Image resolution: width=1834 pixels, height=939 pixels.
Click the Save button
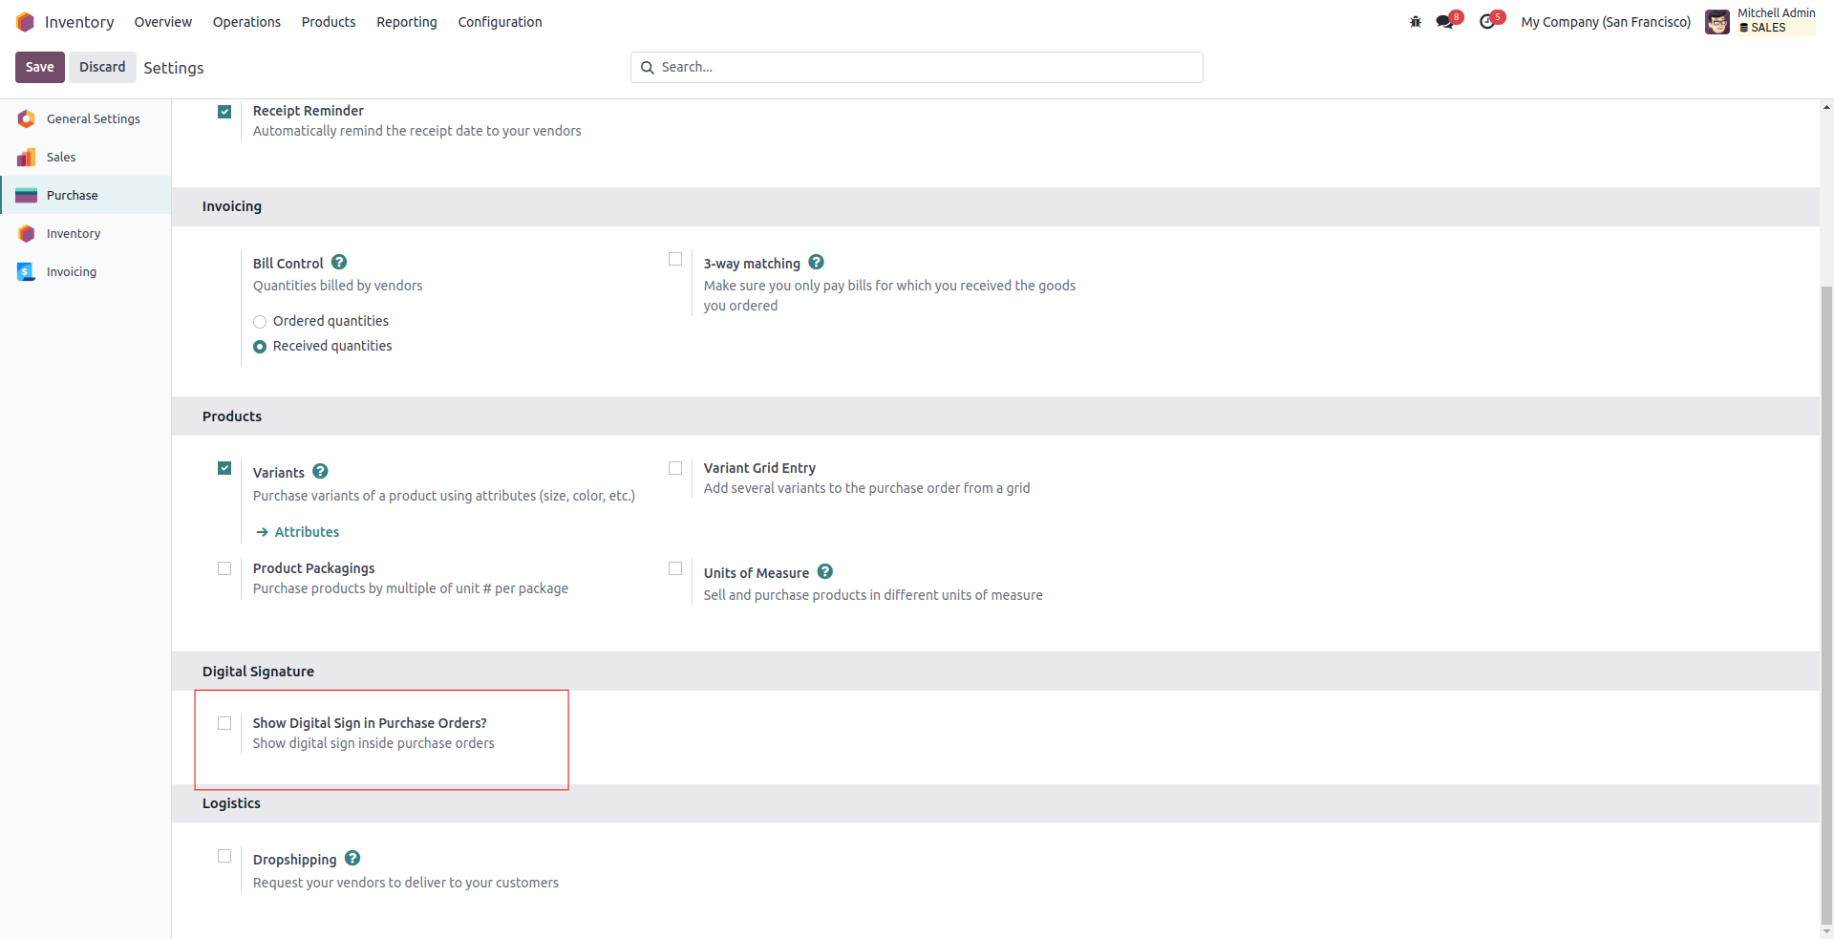click(x=40, y=67)
